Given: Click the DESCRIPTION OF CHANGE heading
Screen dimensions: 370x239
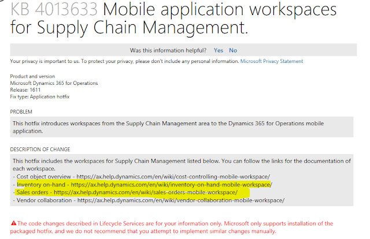Looking at the screenshot, I should (40, 150).
